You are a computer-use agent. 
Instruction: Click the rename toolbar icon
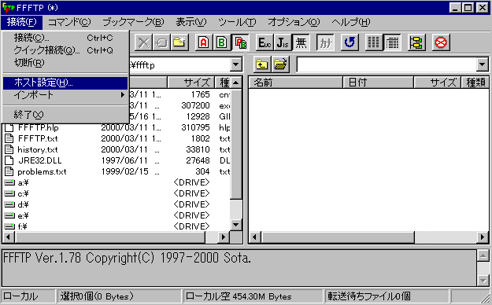pyautogui.click(x=161, y=42)
